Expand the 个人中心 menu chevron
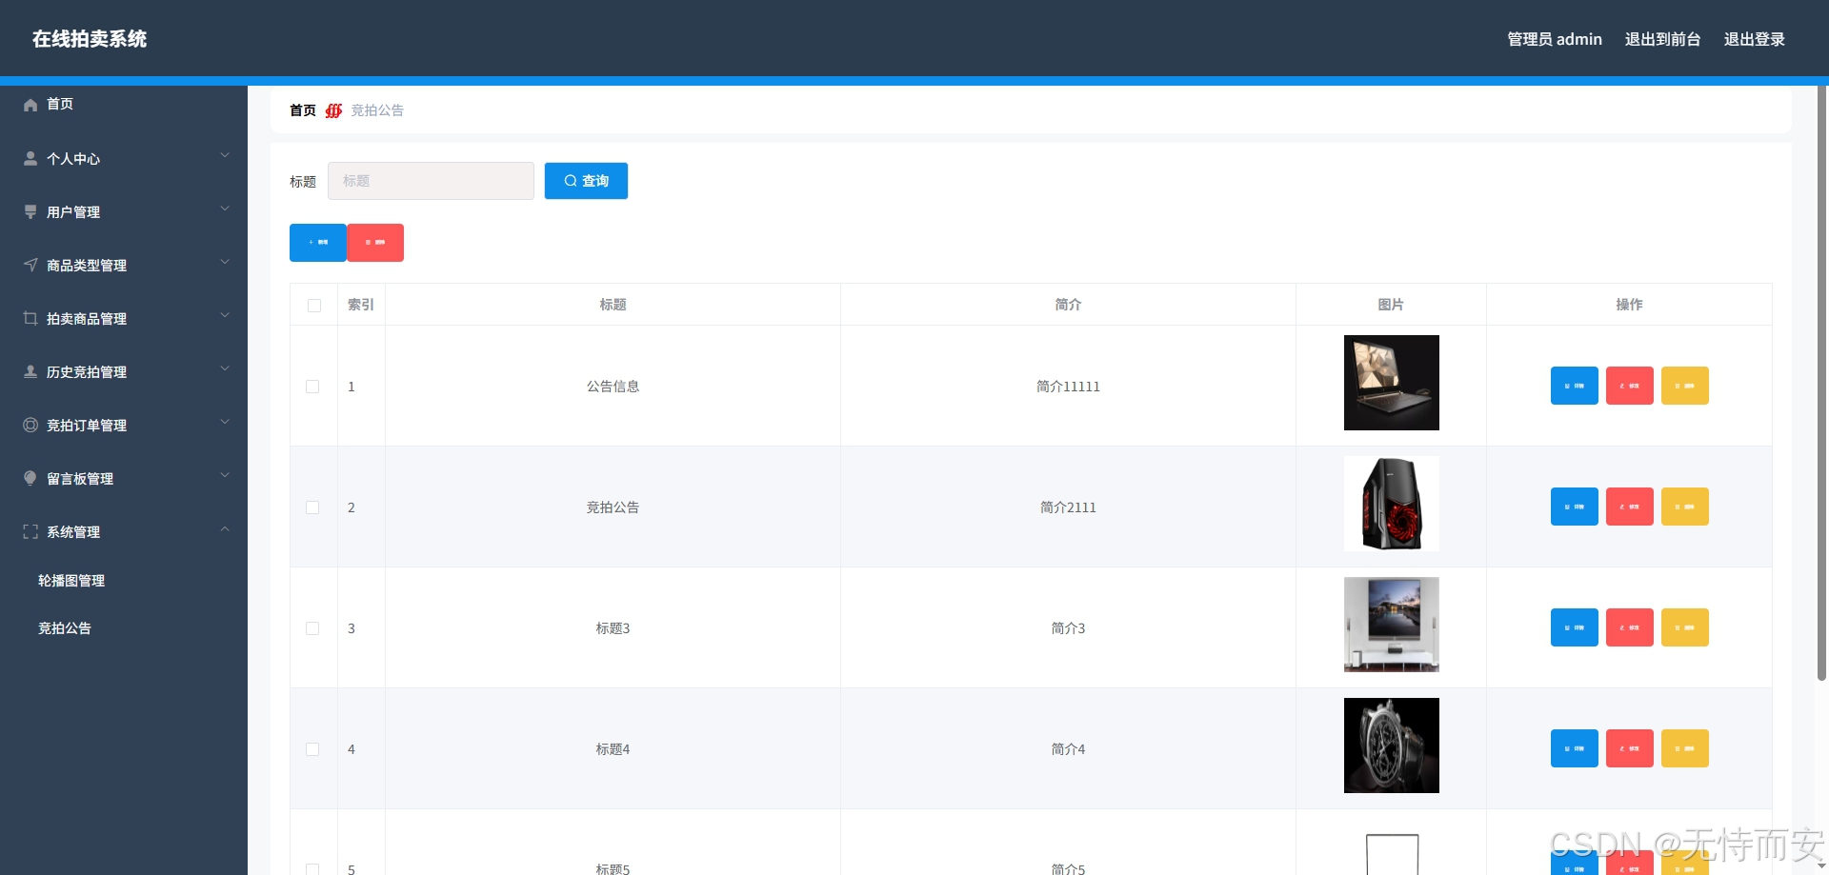This screenshot has height=875, width=1829. [x=225, y=155]
